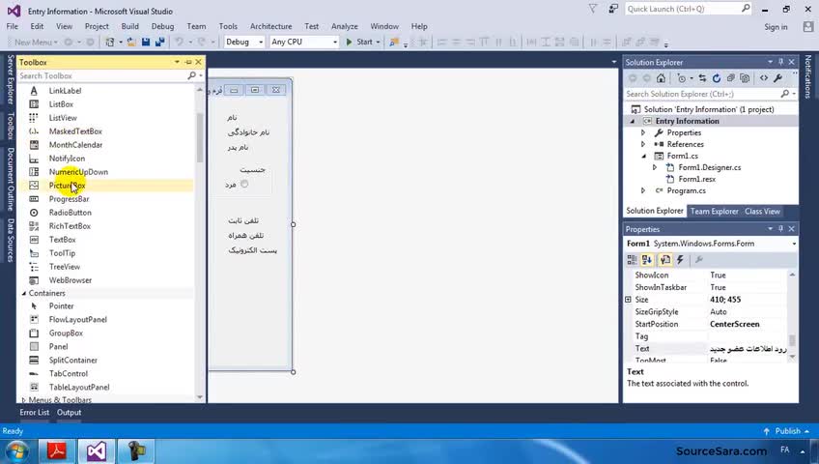
Task: Click the Toolbox vertical scrollbar thumb
Action: [200, 137]
